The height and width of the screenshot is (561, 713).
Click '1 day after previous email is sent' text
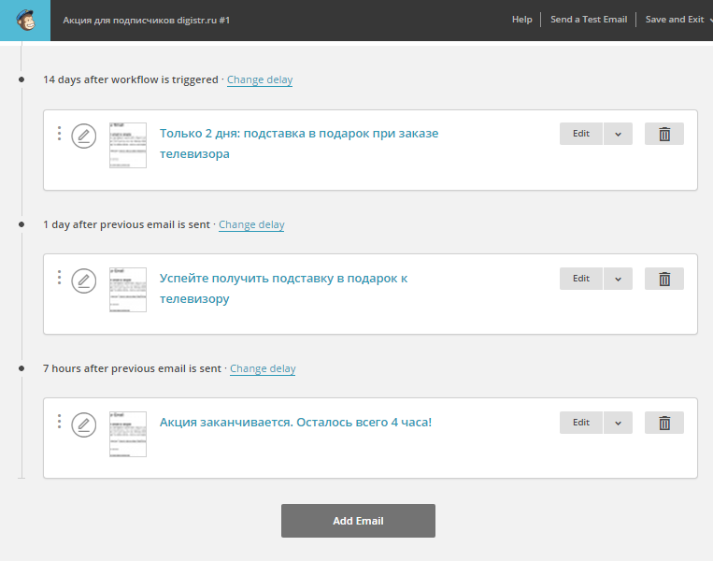[126, 224]
